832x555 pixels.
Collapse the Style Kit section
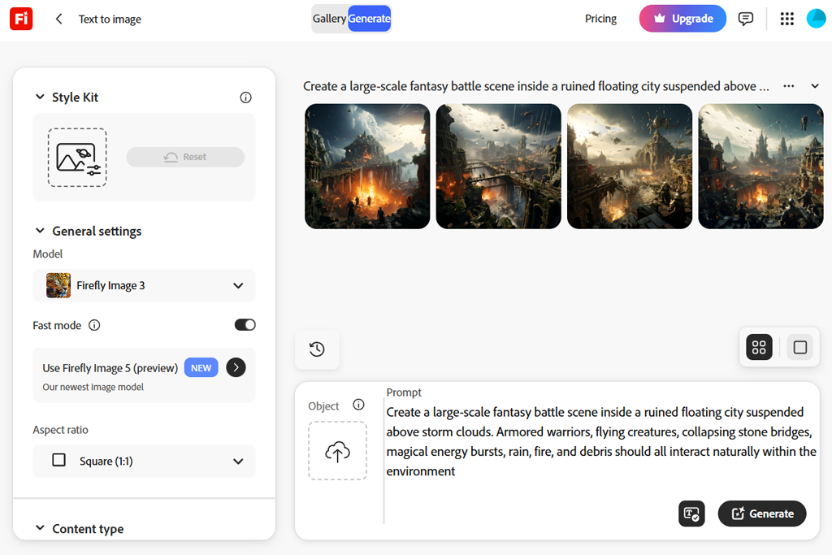[x=40, y=97]
